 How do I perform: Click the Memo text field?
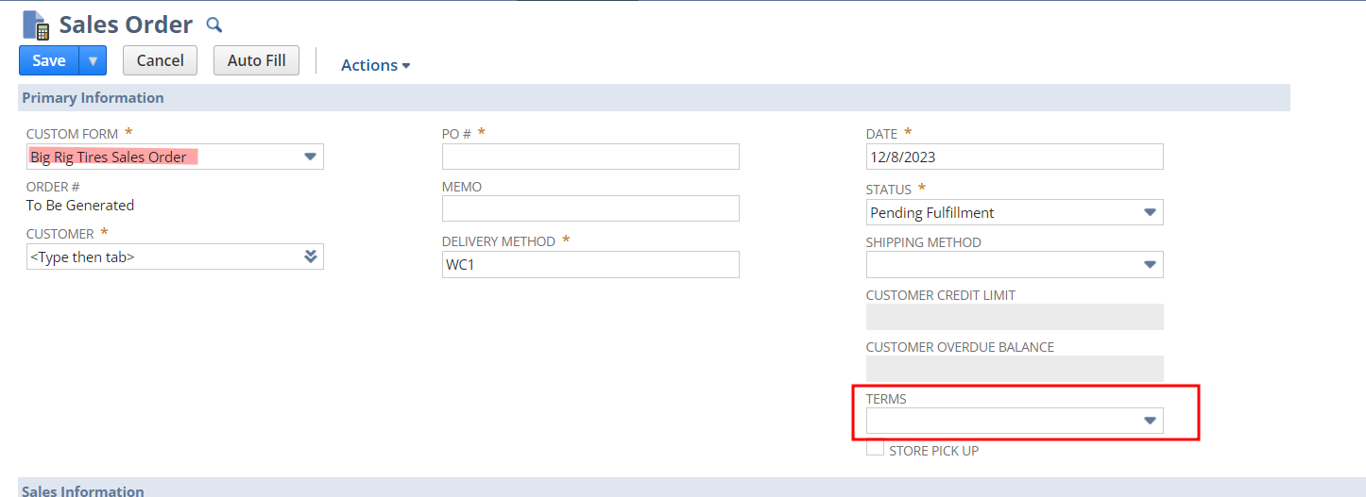tap(590, 208)
